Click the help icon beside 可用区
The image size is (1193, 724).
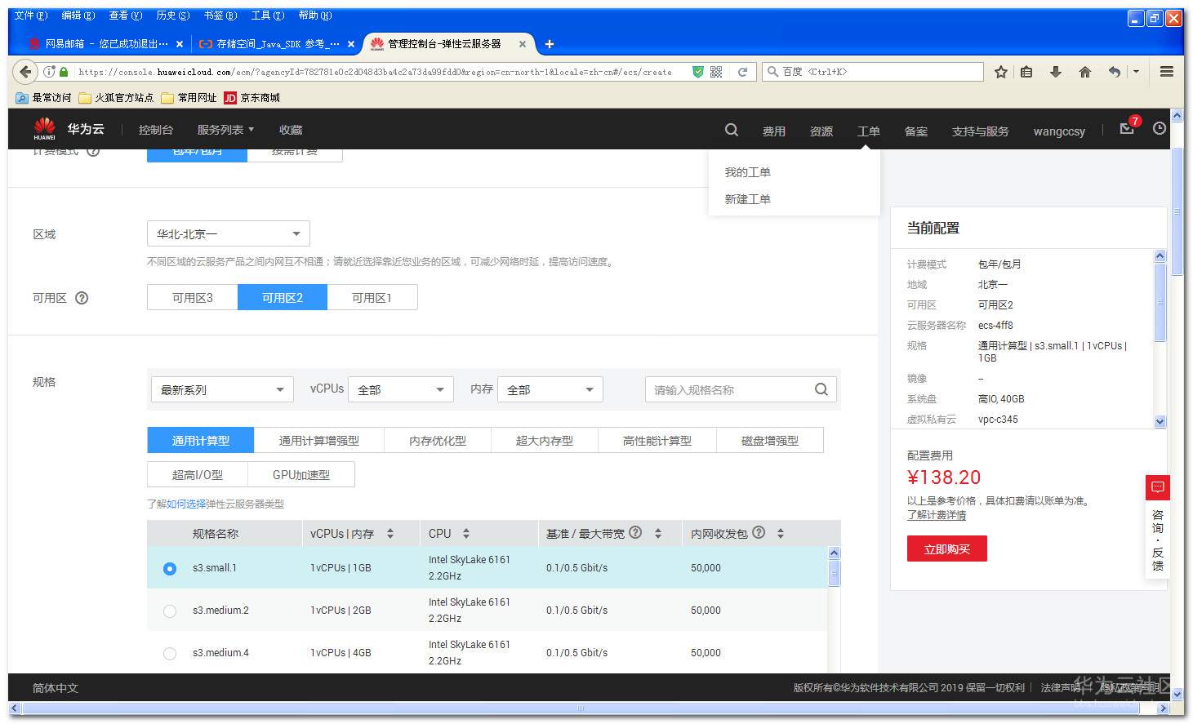point(82,298)
